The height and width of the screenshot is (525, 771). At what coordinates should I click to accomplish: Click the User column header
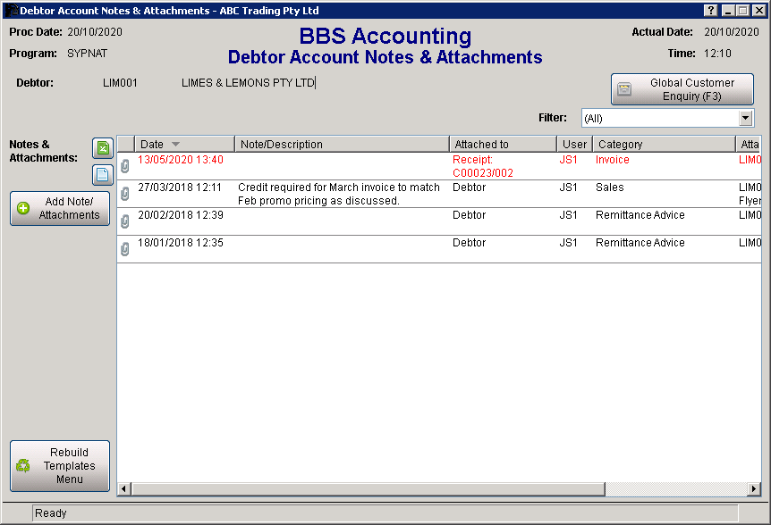pyautogui.click(x=574, y=145)
